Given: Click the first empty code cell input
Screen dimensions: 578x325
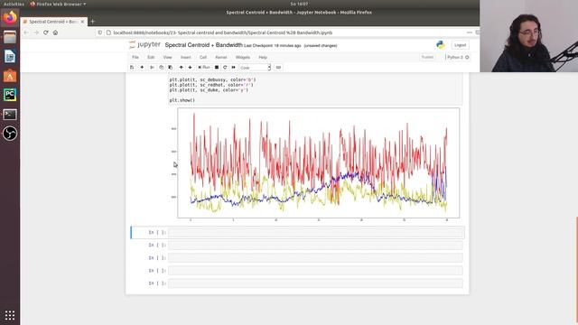Looking at the screenshot, I should point(315,233).
